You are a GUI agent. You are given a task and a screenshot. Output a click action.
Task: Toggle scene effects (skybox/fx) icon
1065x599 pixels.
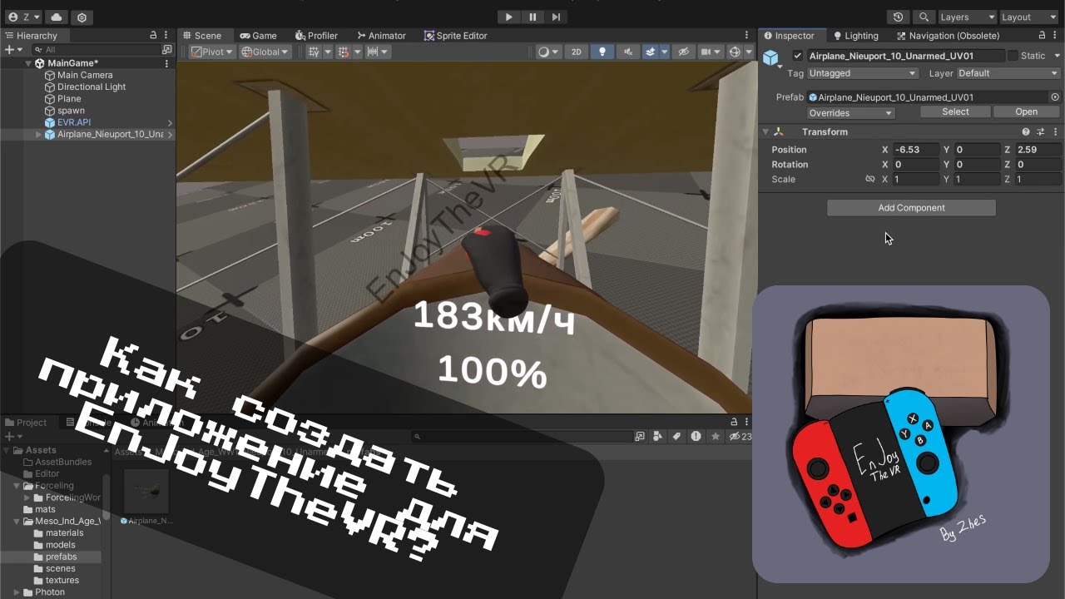tap(651, 52)
